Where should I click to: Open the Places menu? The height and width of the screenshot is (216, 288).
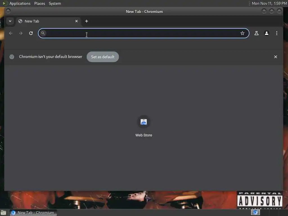click(39, 3)
